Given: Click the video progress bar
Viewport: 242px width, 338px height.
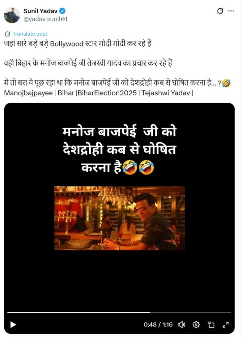Looking at the screenshot, I should pyautogui.click(x=119, y=312).
